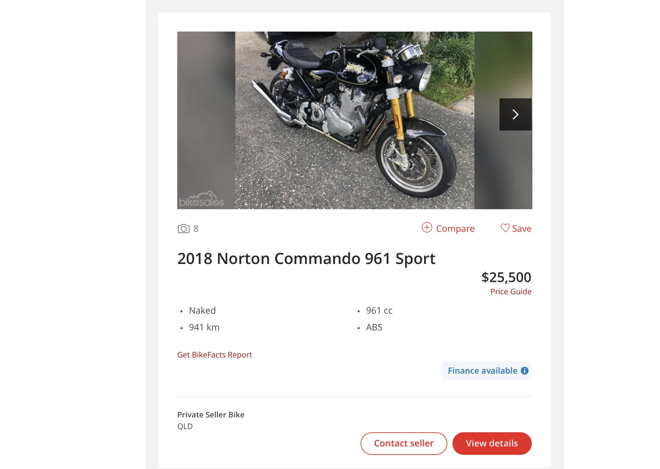Toggle the Save label for this listing
The height and width of the screenshot is (469, 660).
pos(521,229)
